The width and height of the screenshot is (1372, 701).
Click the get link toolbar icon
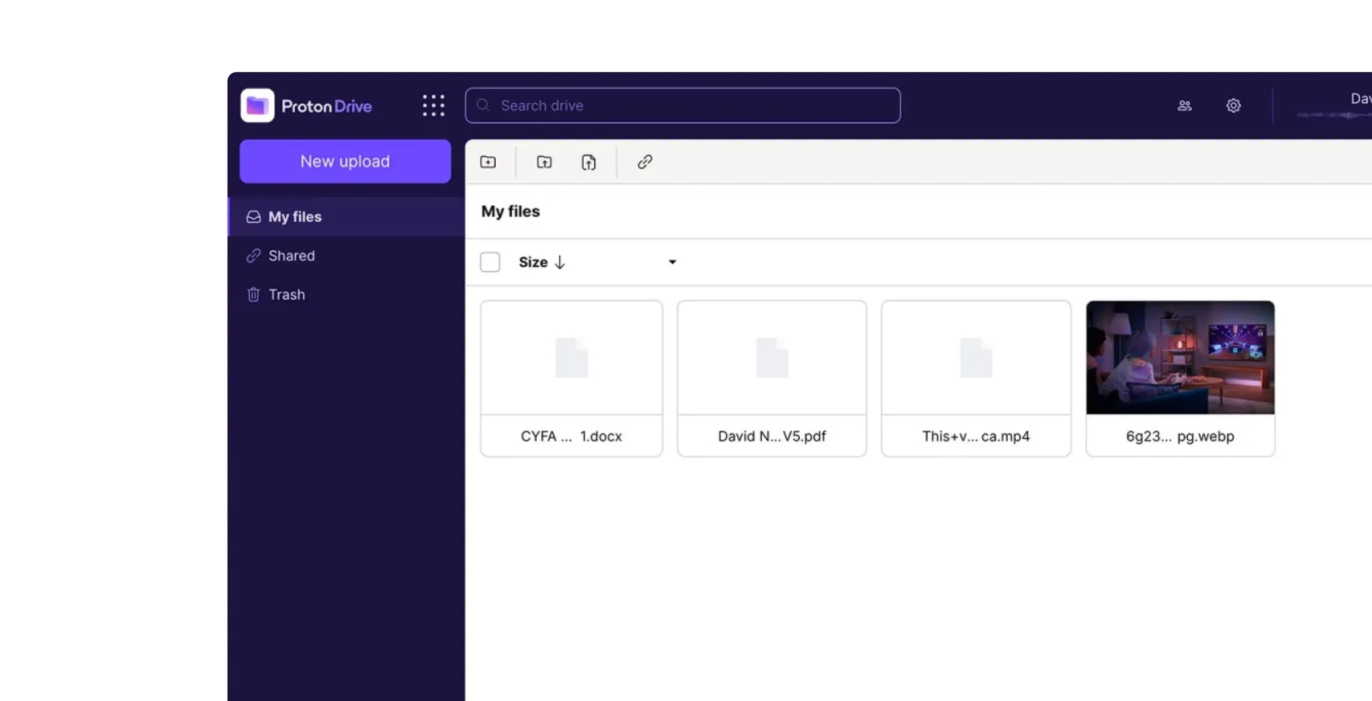[645, 162]
